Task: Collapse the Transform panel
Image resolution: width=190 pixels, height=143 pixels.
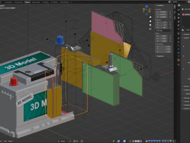Action: (160, 6)
